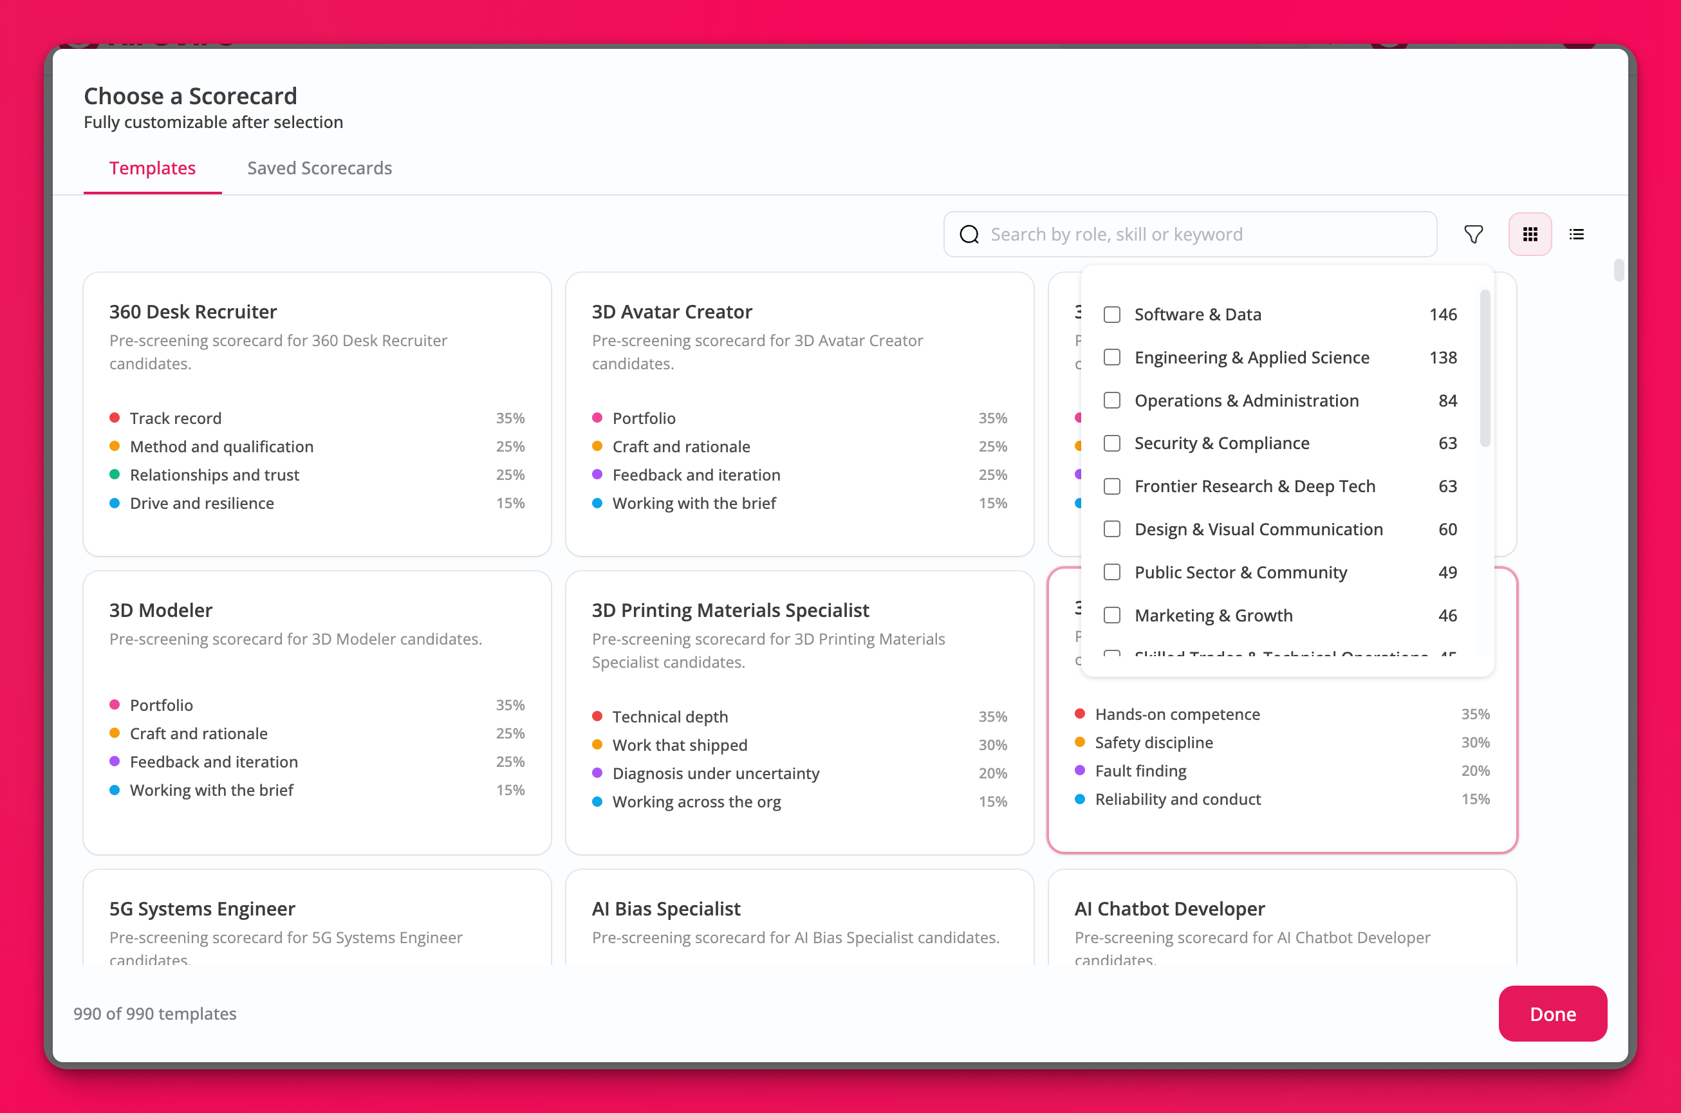Enable the Operations & Administration filter checkbox
1681x1113 pixels.
(1112, 400)
